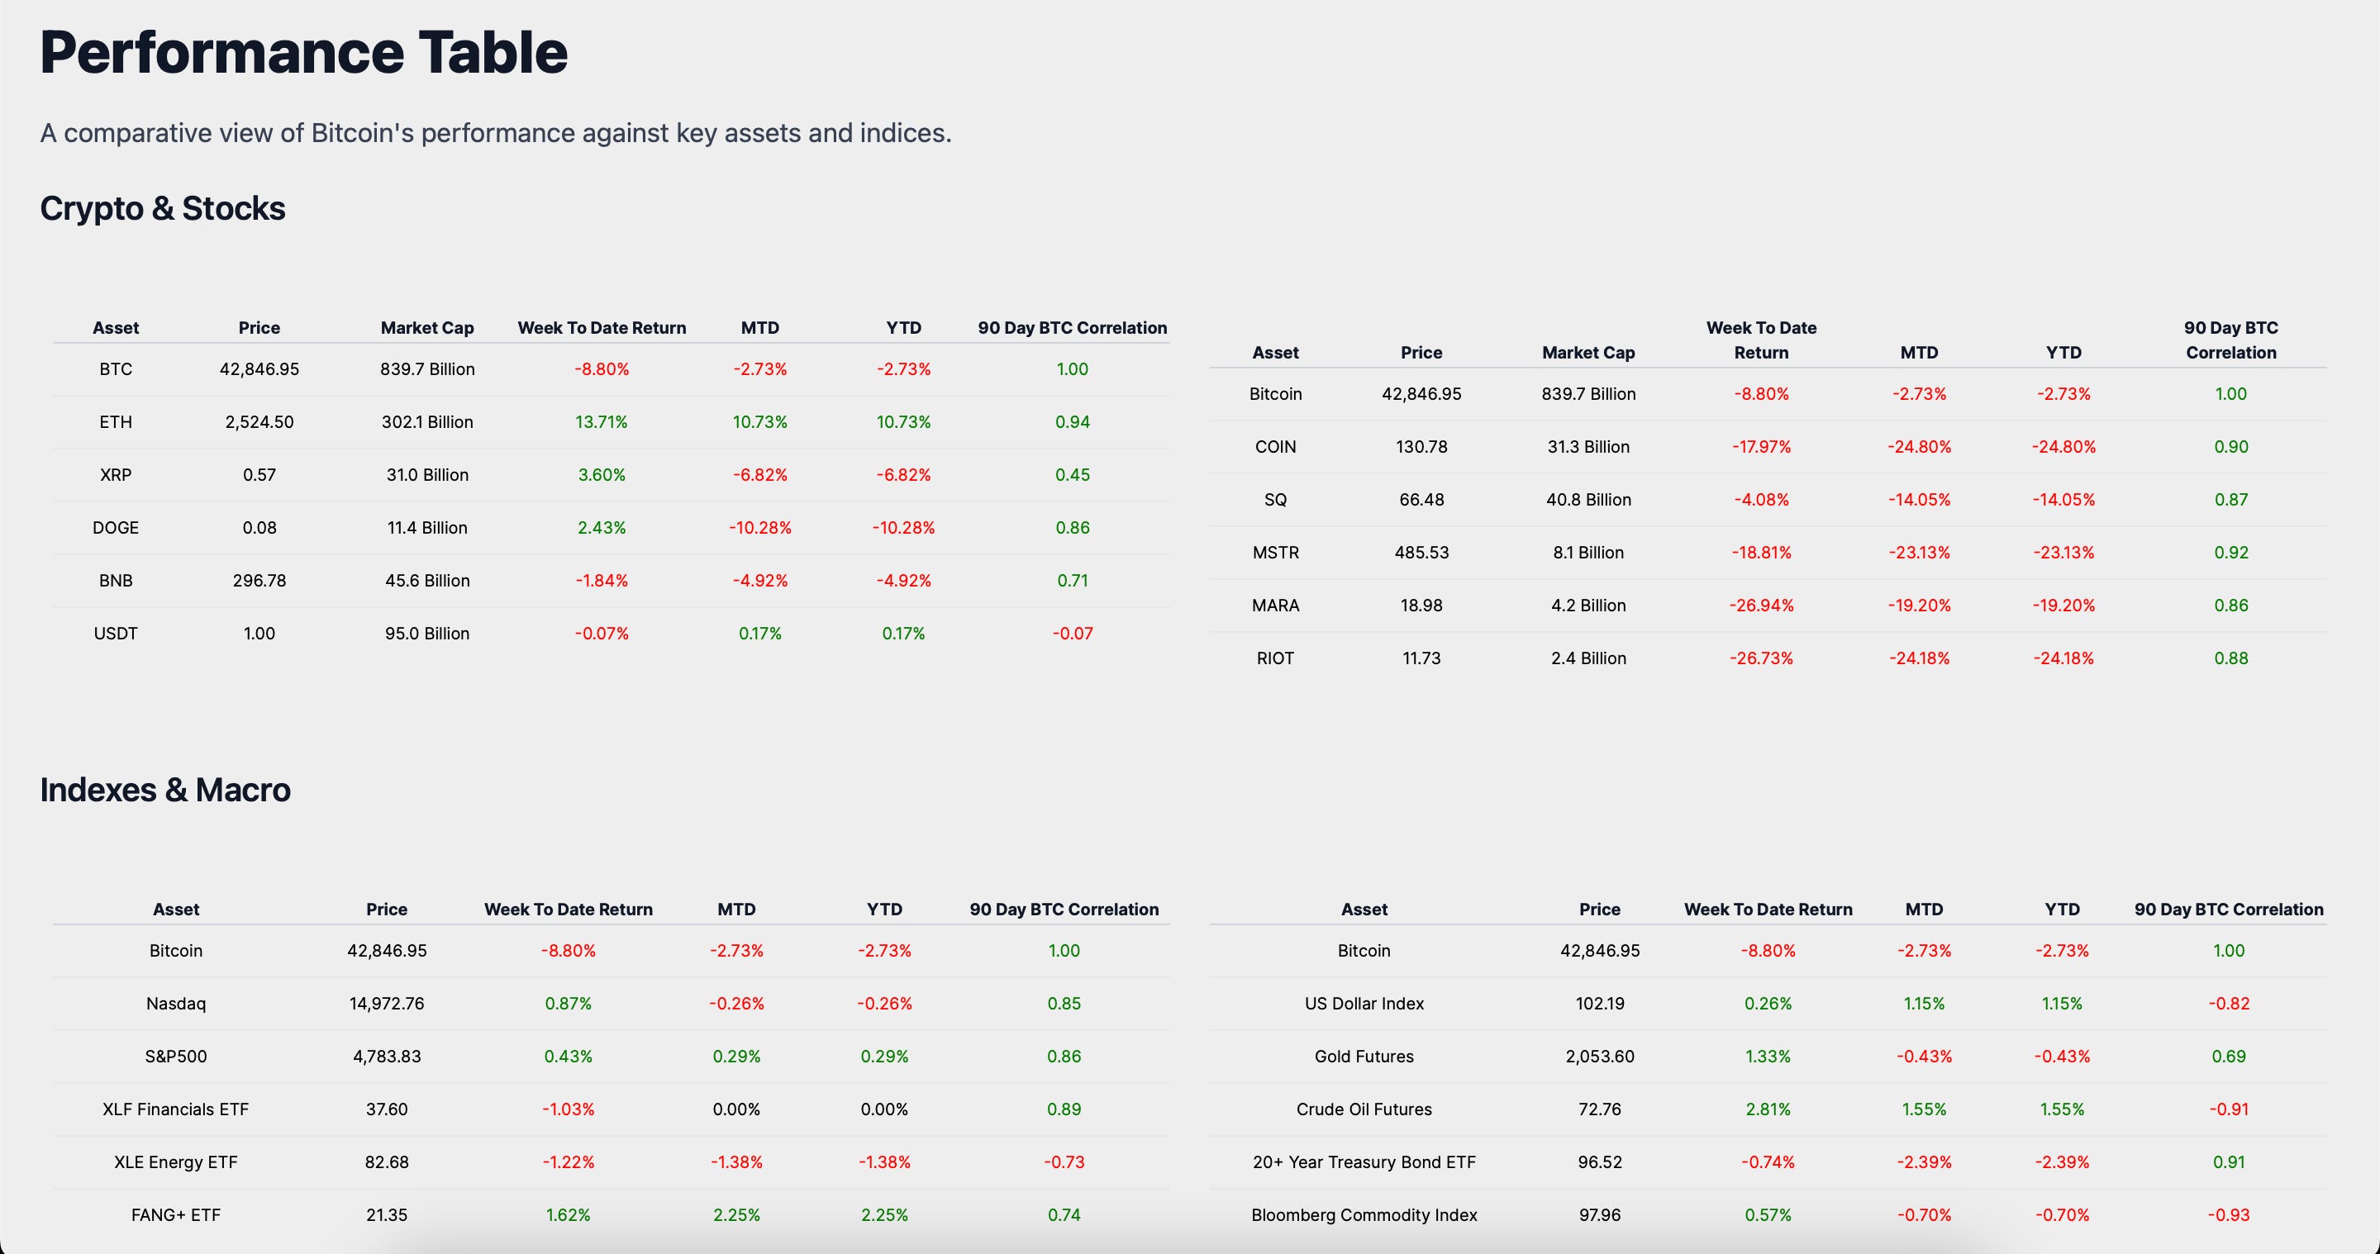This screenshot has width=2380, height=1254.
Task: Click the Bloomberg Commodity Index row label
Action: [x=1364, y=1215]
